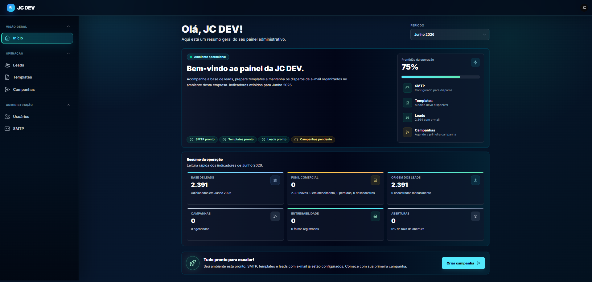Click 'Modelo ativo disponível' text
The image size is (592, 282).
(431, 105)
